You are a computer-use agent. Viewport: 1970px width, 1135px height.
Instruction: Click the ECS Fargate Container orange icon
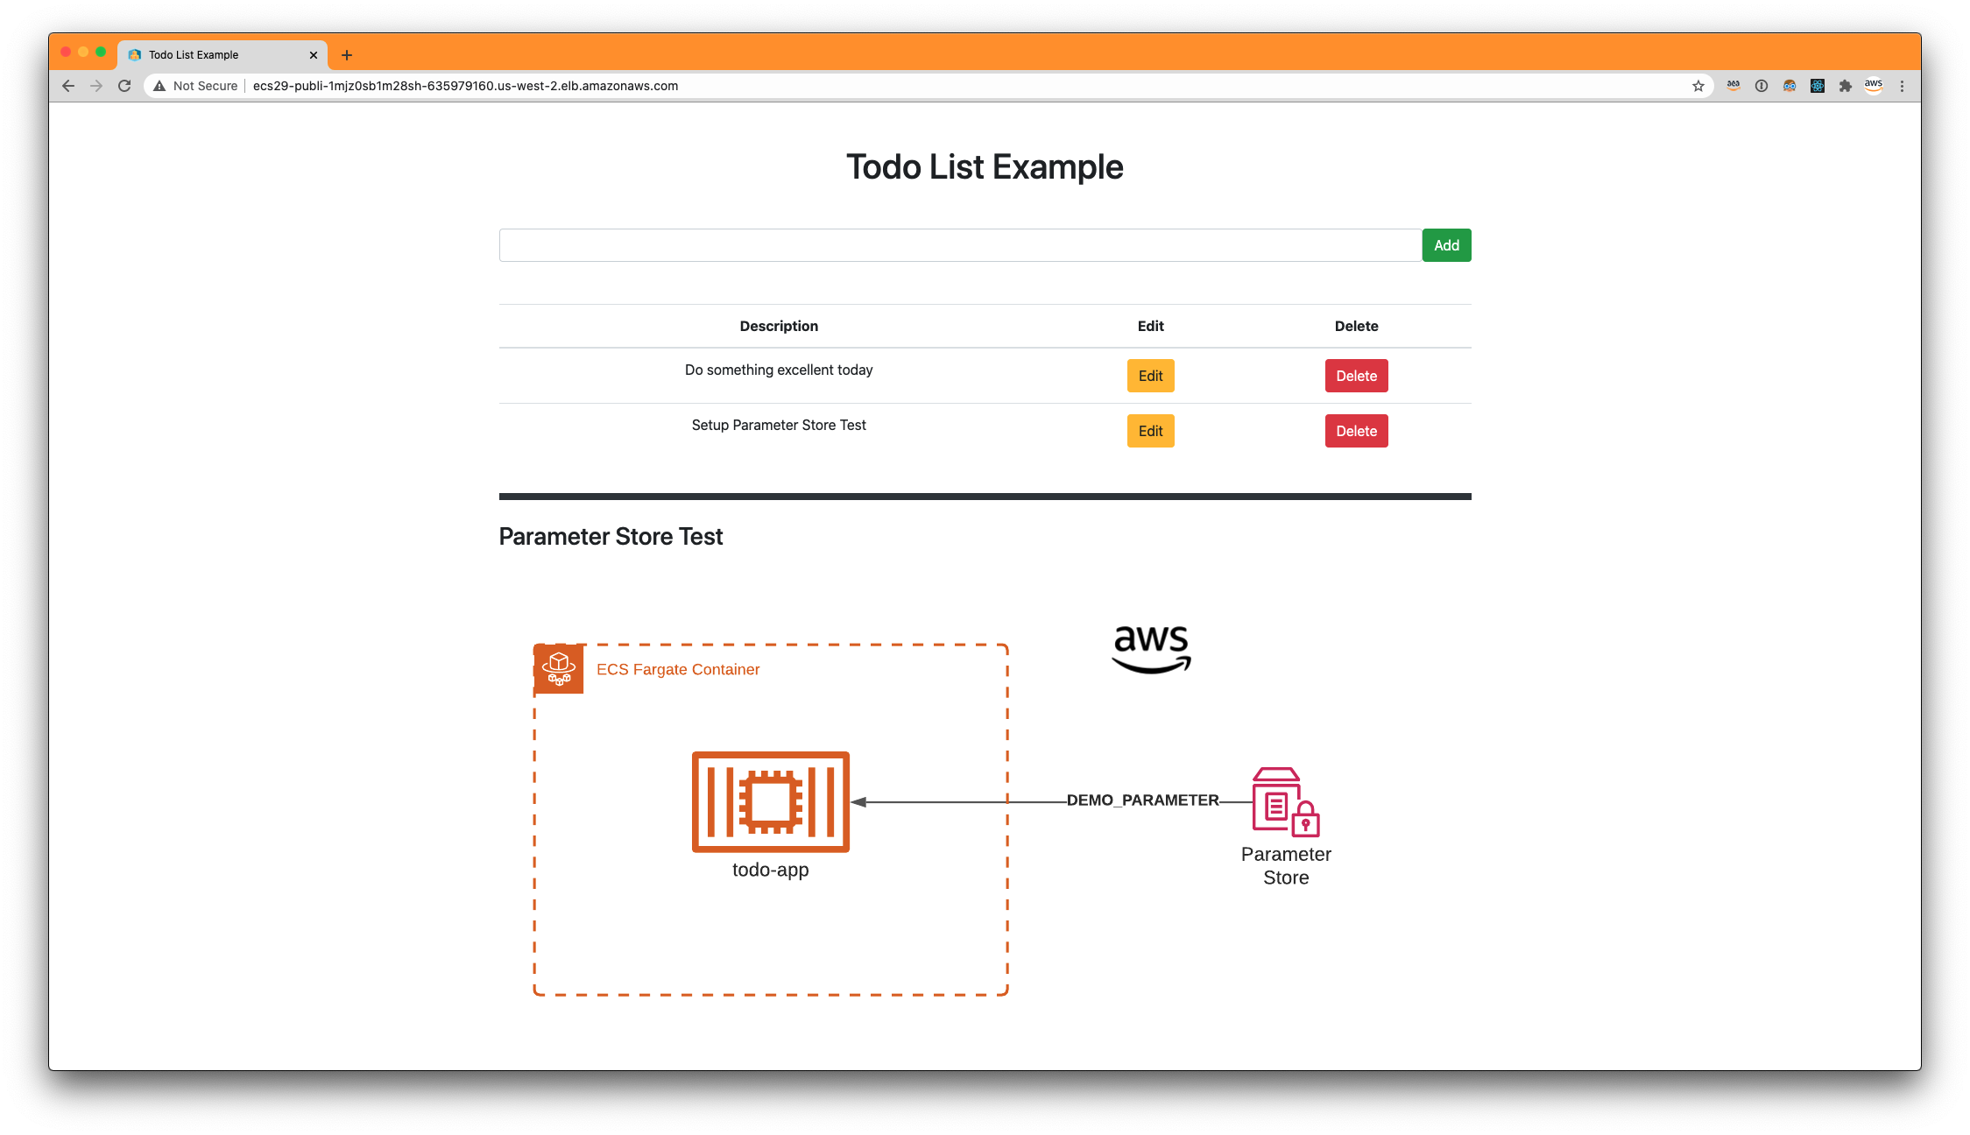coord(558,668)
